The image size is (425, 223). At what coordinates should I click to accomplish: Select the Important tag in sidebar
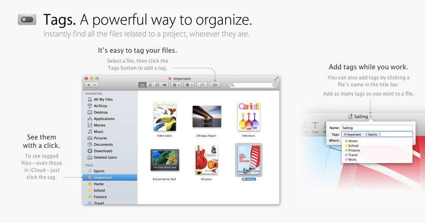tap(110, 177)
